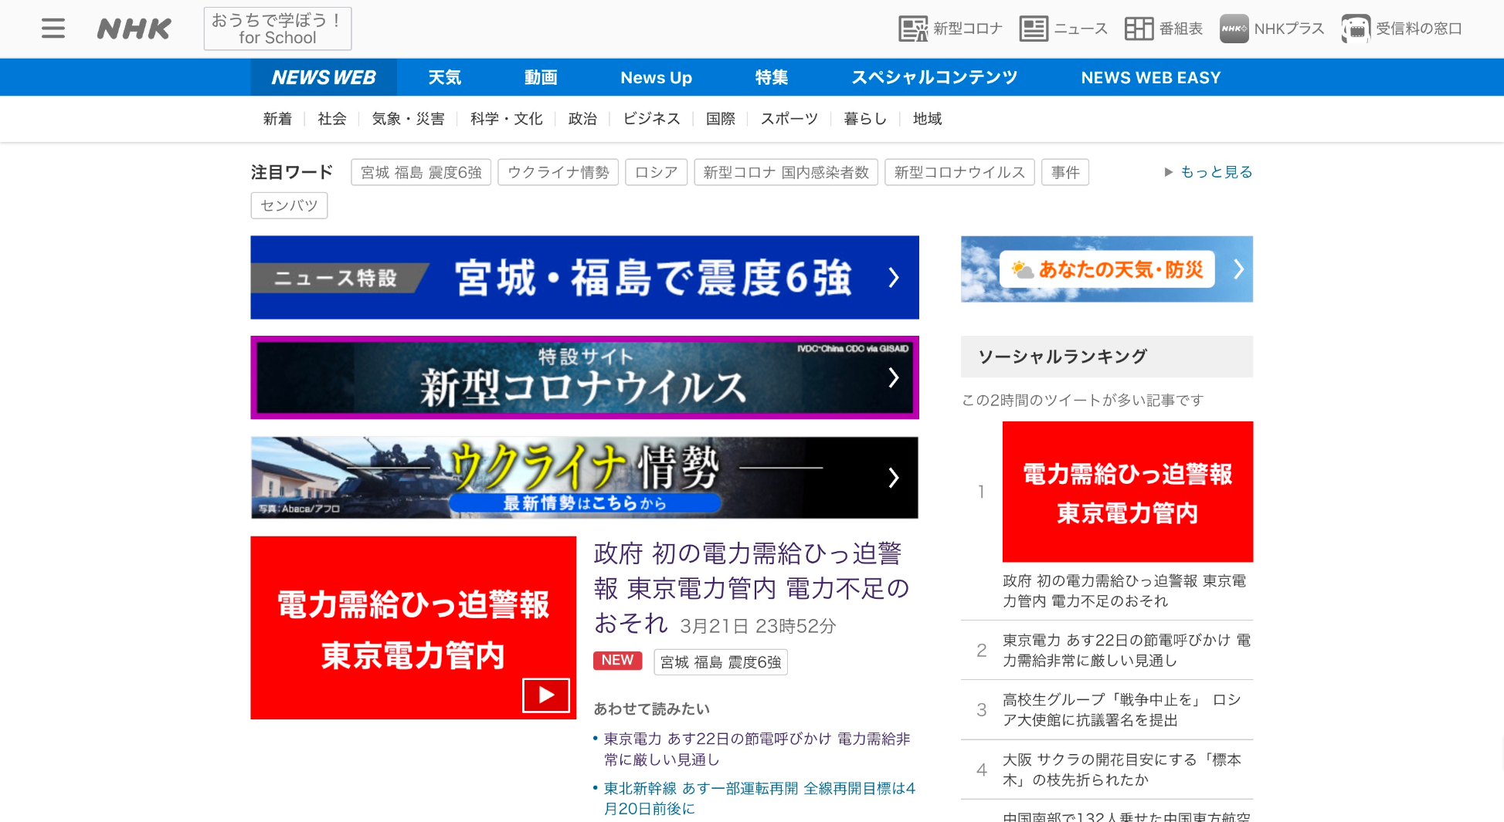The height and width of the screenshot is (822, 1504).
Task: Open the 東北新幹線 related article link
Action: [x=759, y=798]
